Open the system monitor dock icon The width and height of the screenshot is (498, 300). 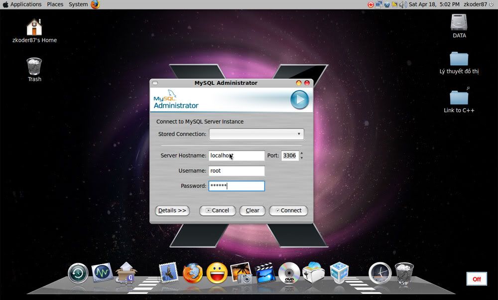(x=102, y=273)
